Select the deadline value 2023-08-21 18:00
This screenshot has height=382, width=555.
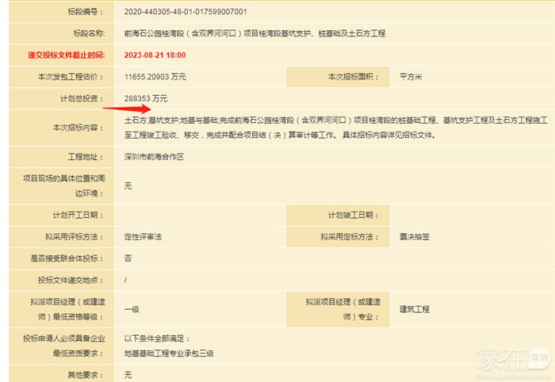155,55
